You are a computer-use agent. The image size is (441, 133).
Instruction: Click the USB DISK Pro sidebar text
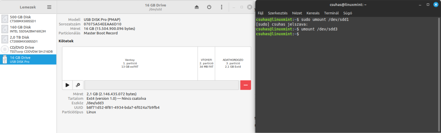click(x=20, y=62)
